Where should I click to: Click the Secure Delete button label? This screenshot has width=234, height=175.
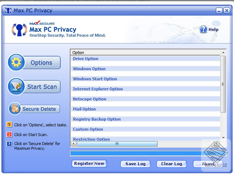pos(39,109)
